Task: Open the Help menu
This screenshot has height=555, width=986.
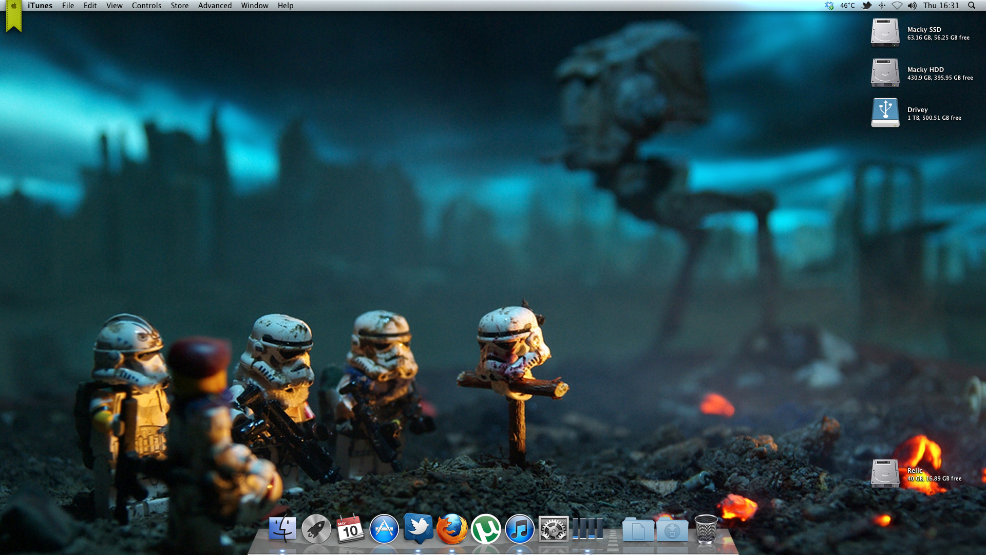Action: click(286, 6)
